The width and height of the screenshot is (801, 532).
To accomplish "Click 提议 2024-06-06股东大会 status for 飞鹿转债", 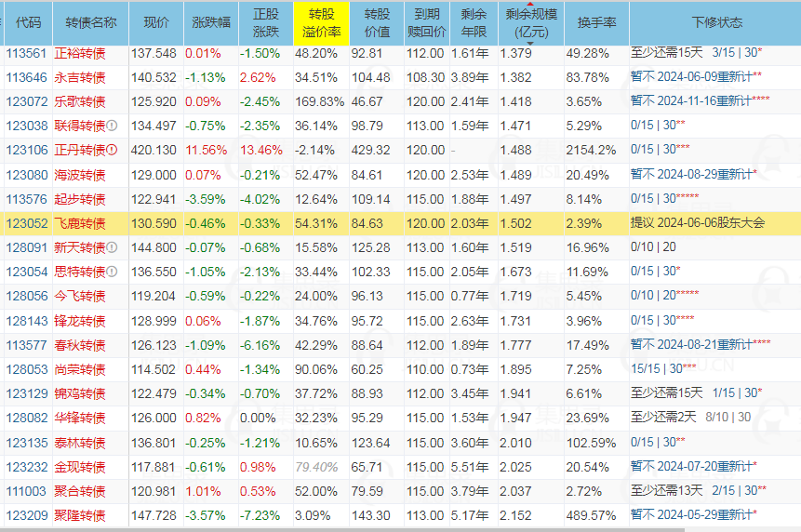I will click(x=698, y=222).
